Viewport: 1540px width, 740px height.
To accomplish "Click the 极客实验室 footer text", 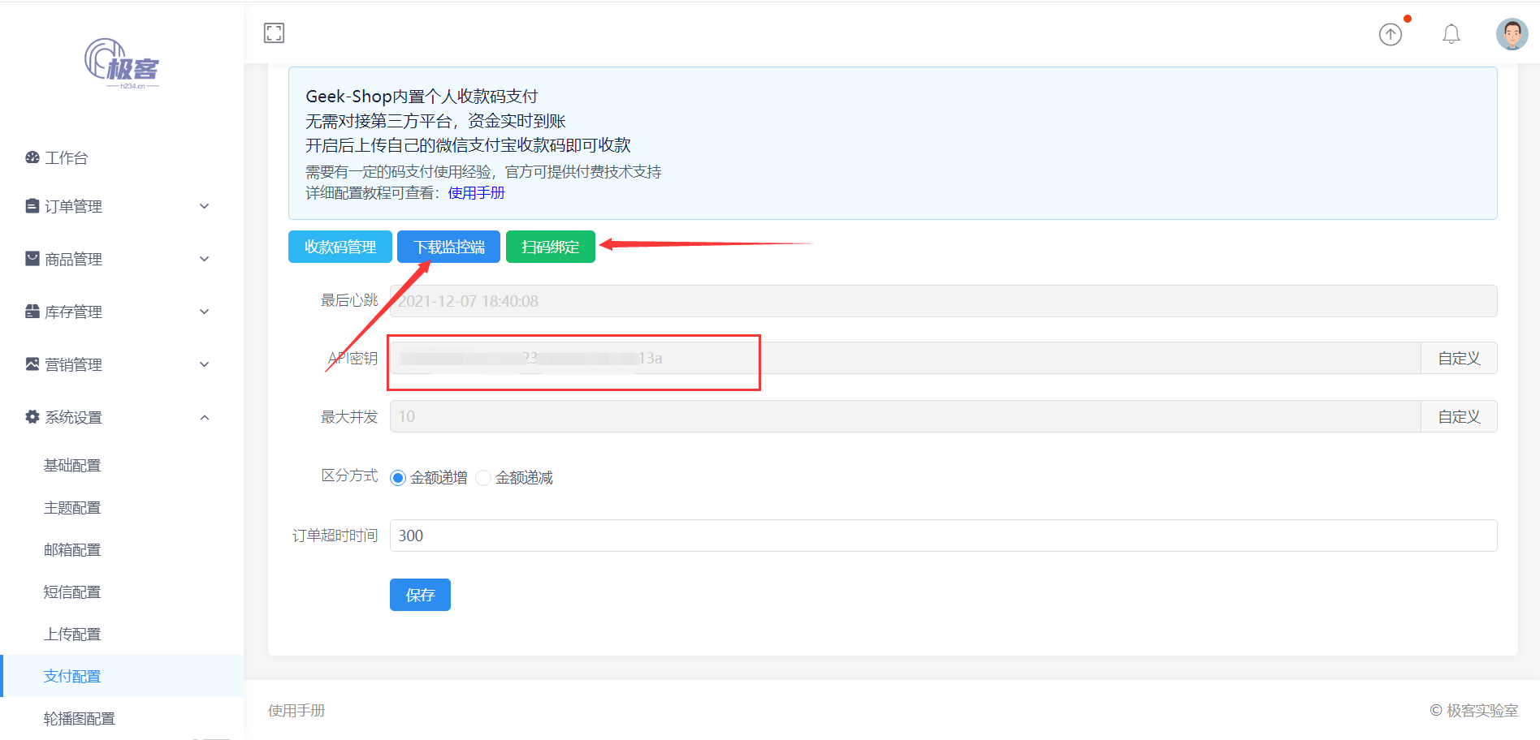I will point(1482,711).
